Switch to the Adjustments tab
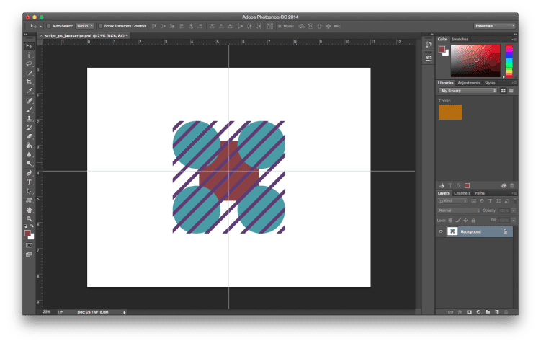541x346 pixels. (x=468, y=83)
